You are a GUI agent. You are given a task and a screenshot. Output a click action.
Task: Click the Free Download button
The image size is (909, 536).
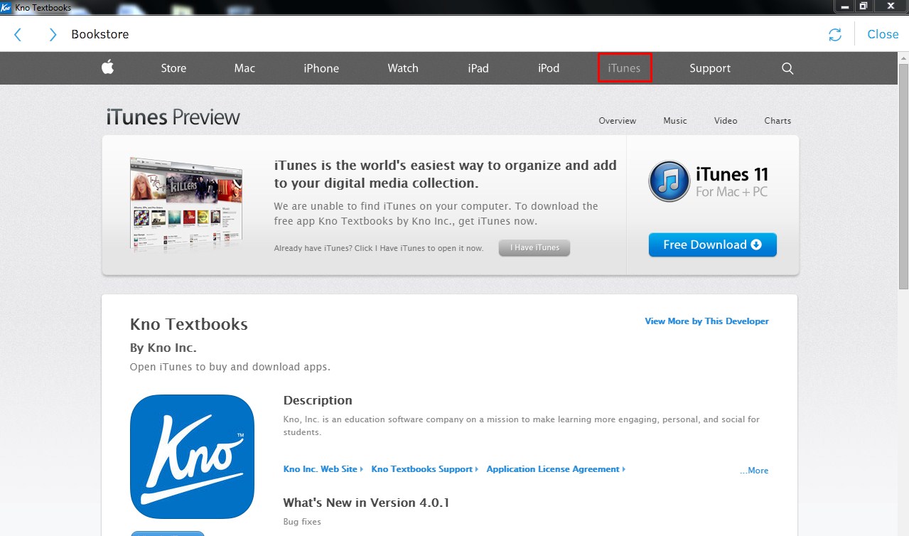click(x=713, y=245)
